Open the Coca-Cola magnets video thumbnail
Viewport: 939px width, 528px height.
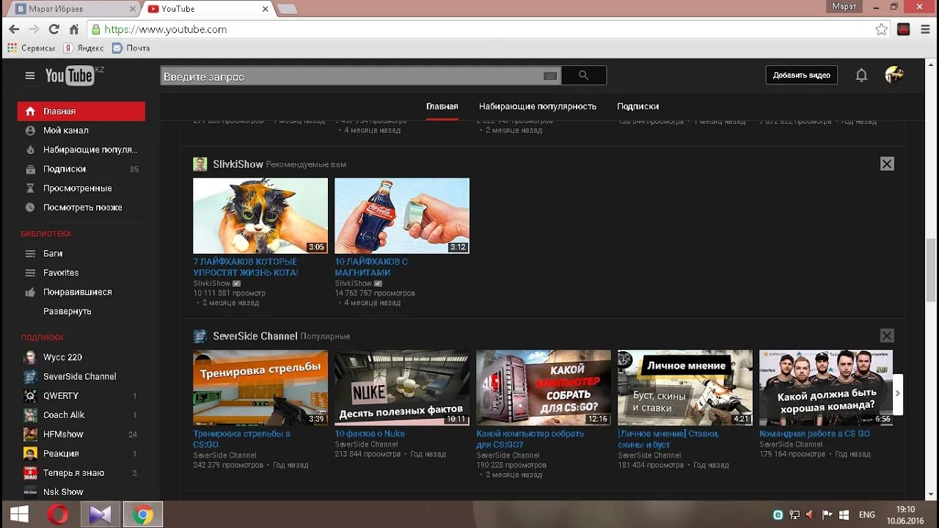(402, 216)
